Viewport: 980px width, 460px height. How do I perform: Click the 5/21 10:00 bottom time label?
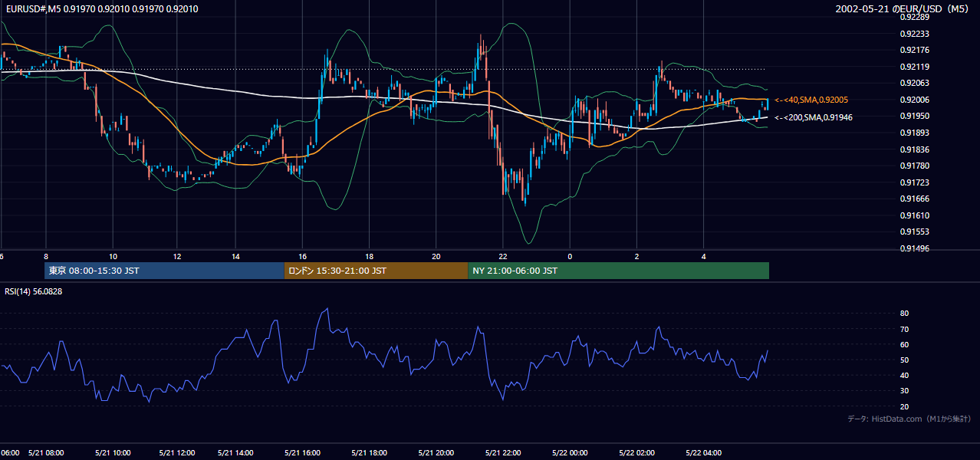point(112,453)
